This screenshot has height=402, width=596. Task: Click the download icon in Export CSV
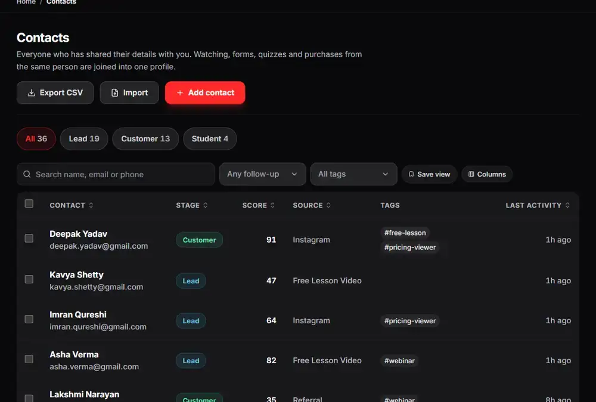[32, 93]
